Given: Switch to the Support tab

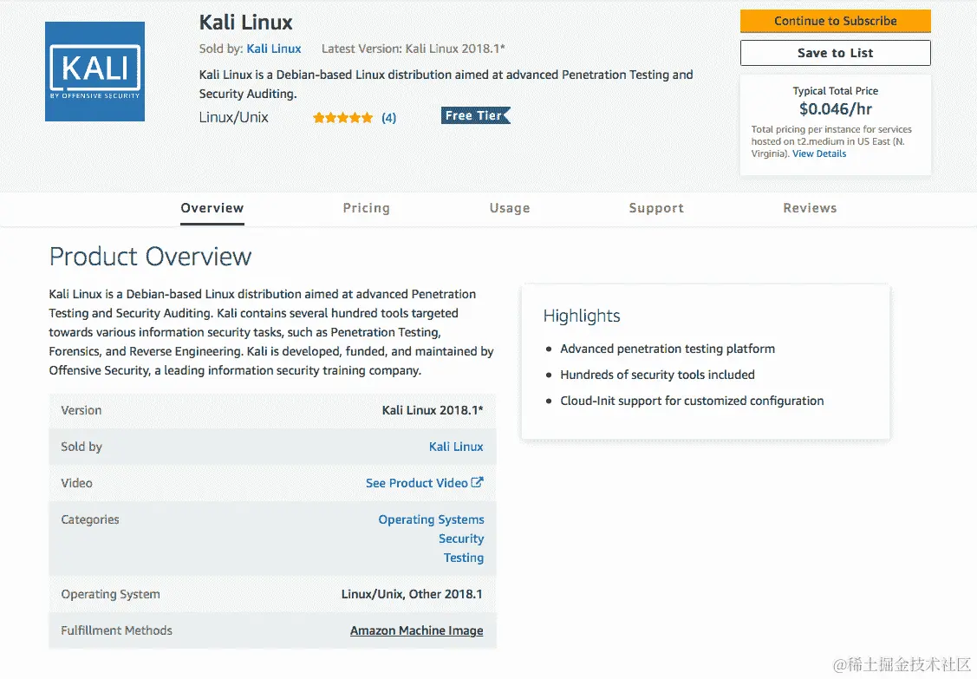Looking at the screenshot, I should point(656,208).
